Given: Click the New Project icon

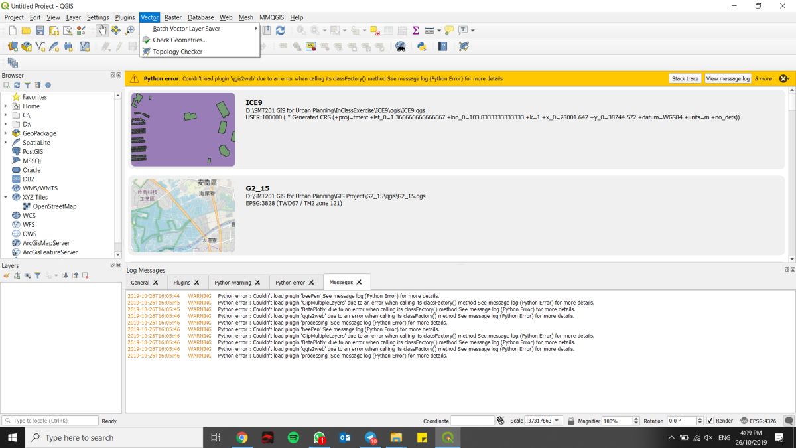Looking at the screenshot, I should [13, 31].
